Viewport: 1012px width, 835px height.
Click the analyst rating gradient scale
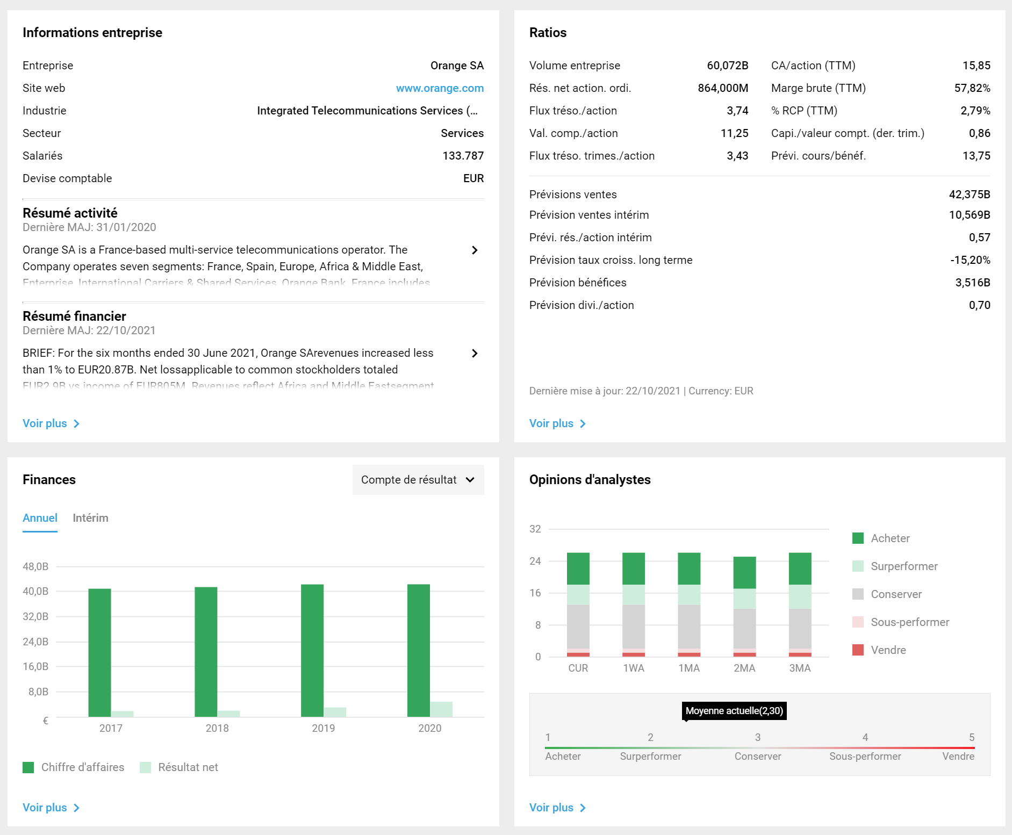click(759, 747)
